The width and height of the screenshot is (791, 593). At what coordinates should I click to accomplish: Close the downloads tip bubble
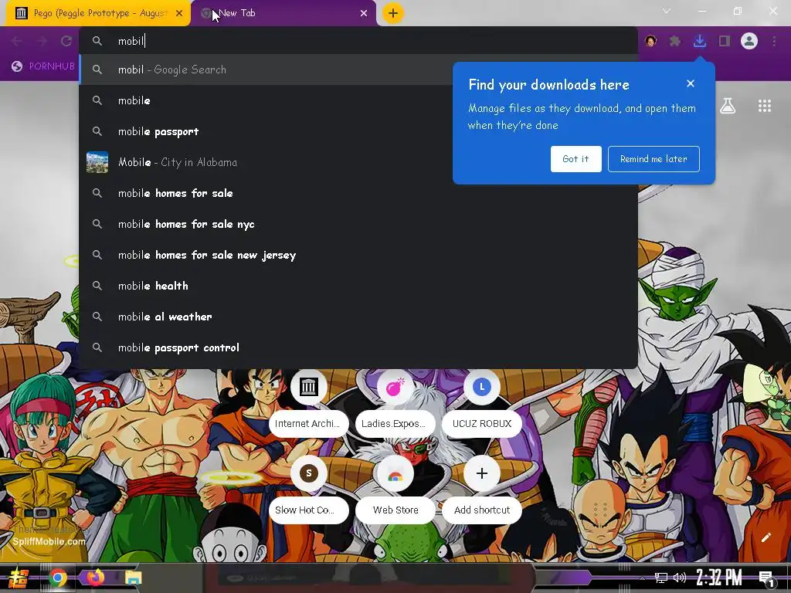[691, 83]
